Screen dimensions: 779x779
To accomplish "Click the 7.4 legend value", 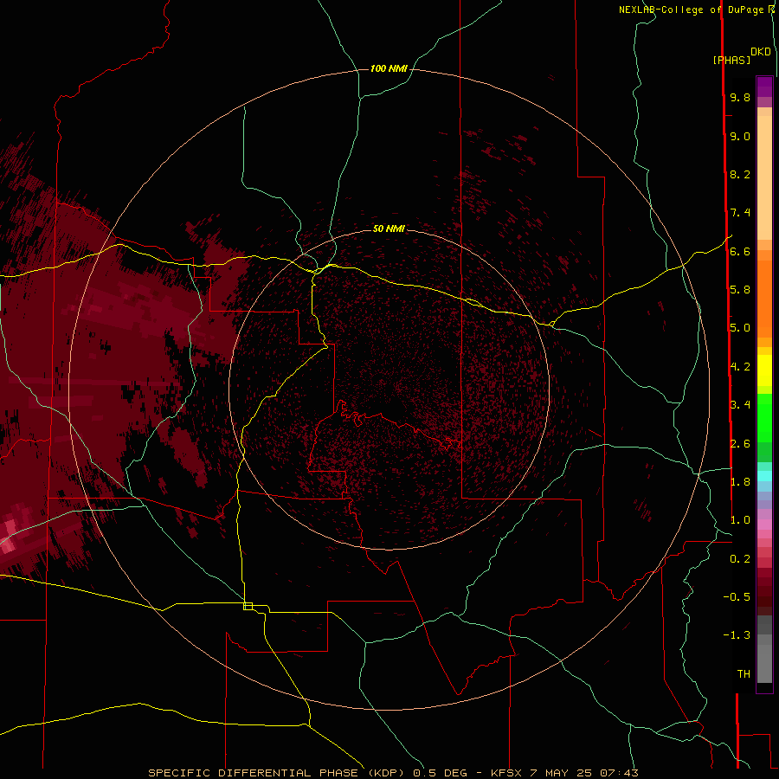I will coord(740,213).
